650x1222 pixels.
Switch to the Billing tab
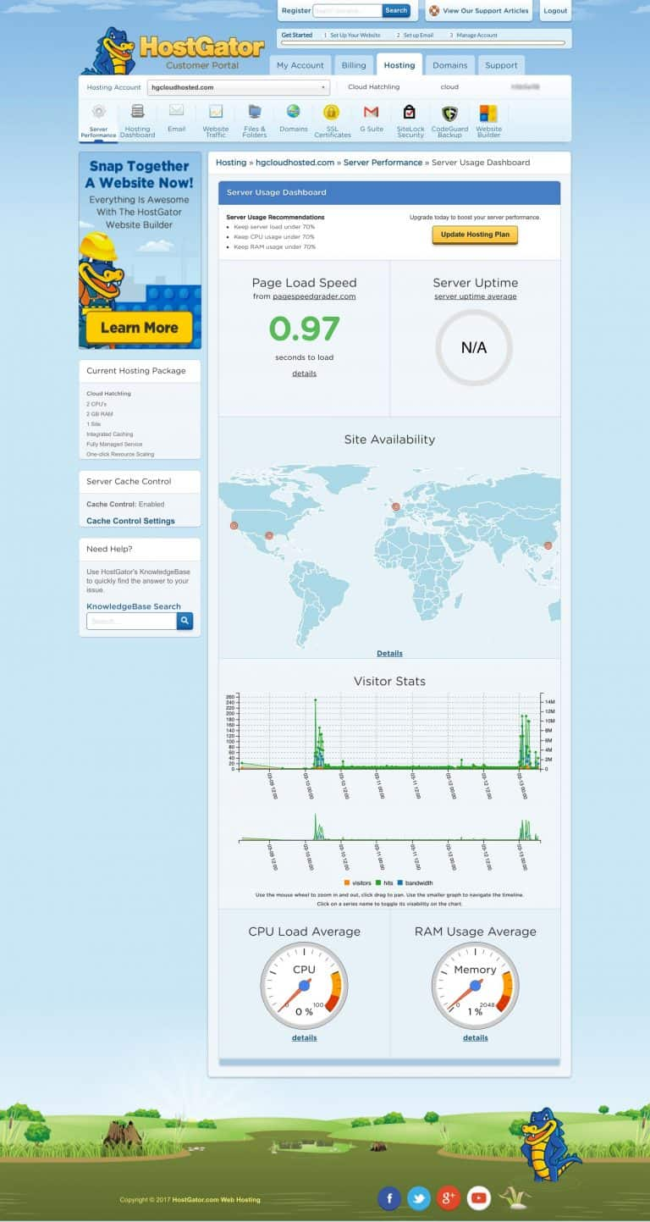[354, 65]
